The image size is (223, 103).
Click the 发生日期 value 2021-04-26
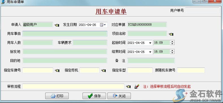coord(87,25)
